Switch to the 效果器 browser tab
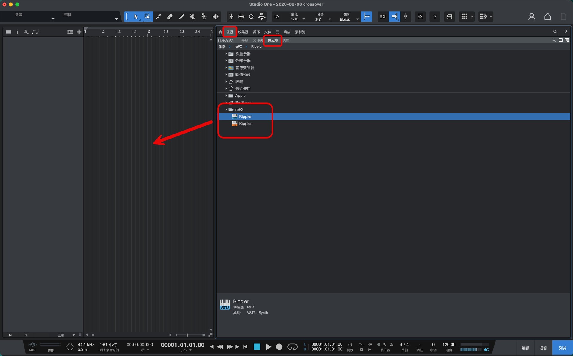573x356 pixels. (243, 32)
